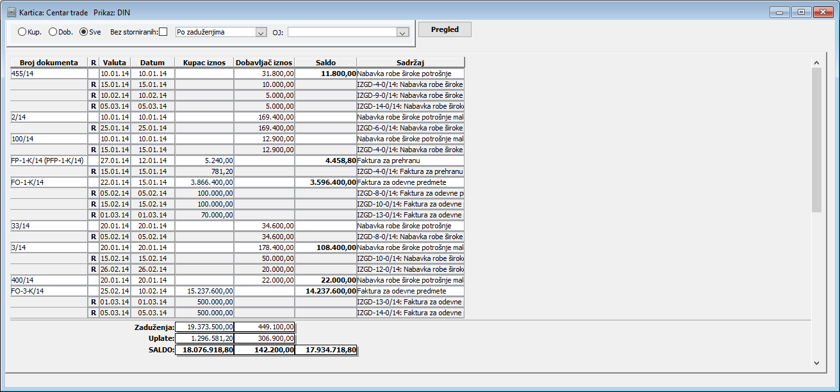Click the Zaduženja total 19.373.500,00
Image resolution: width=840 pixels, height=392 pixels.
204,327
